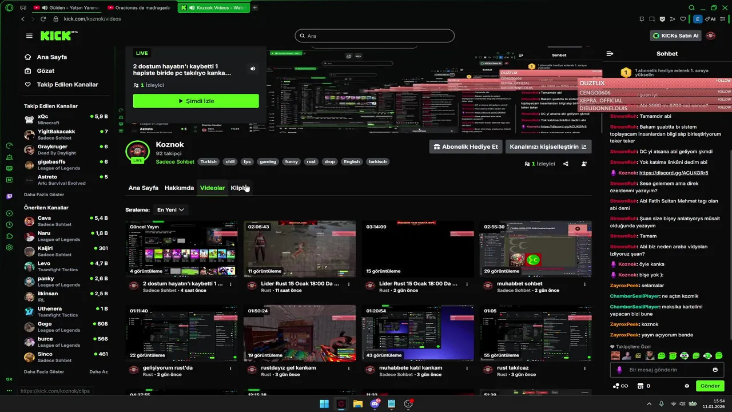Screen dimensions: 732x412
Task: Open the browser AI button
Action: pos(711,19)
